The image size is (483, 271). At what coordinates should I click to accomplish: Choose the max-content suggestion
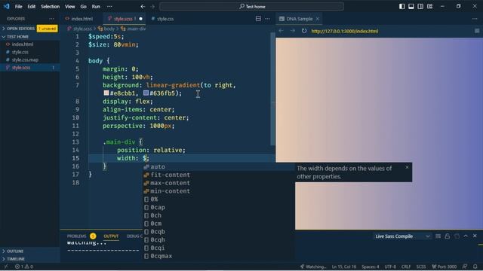point(218,183)
